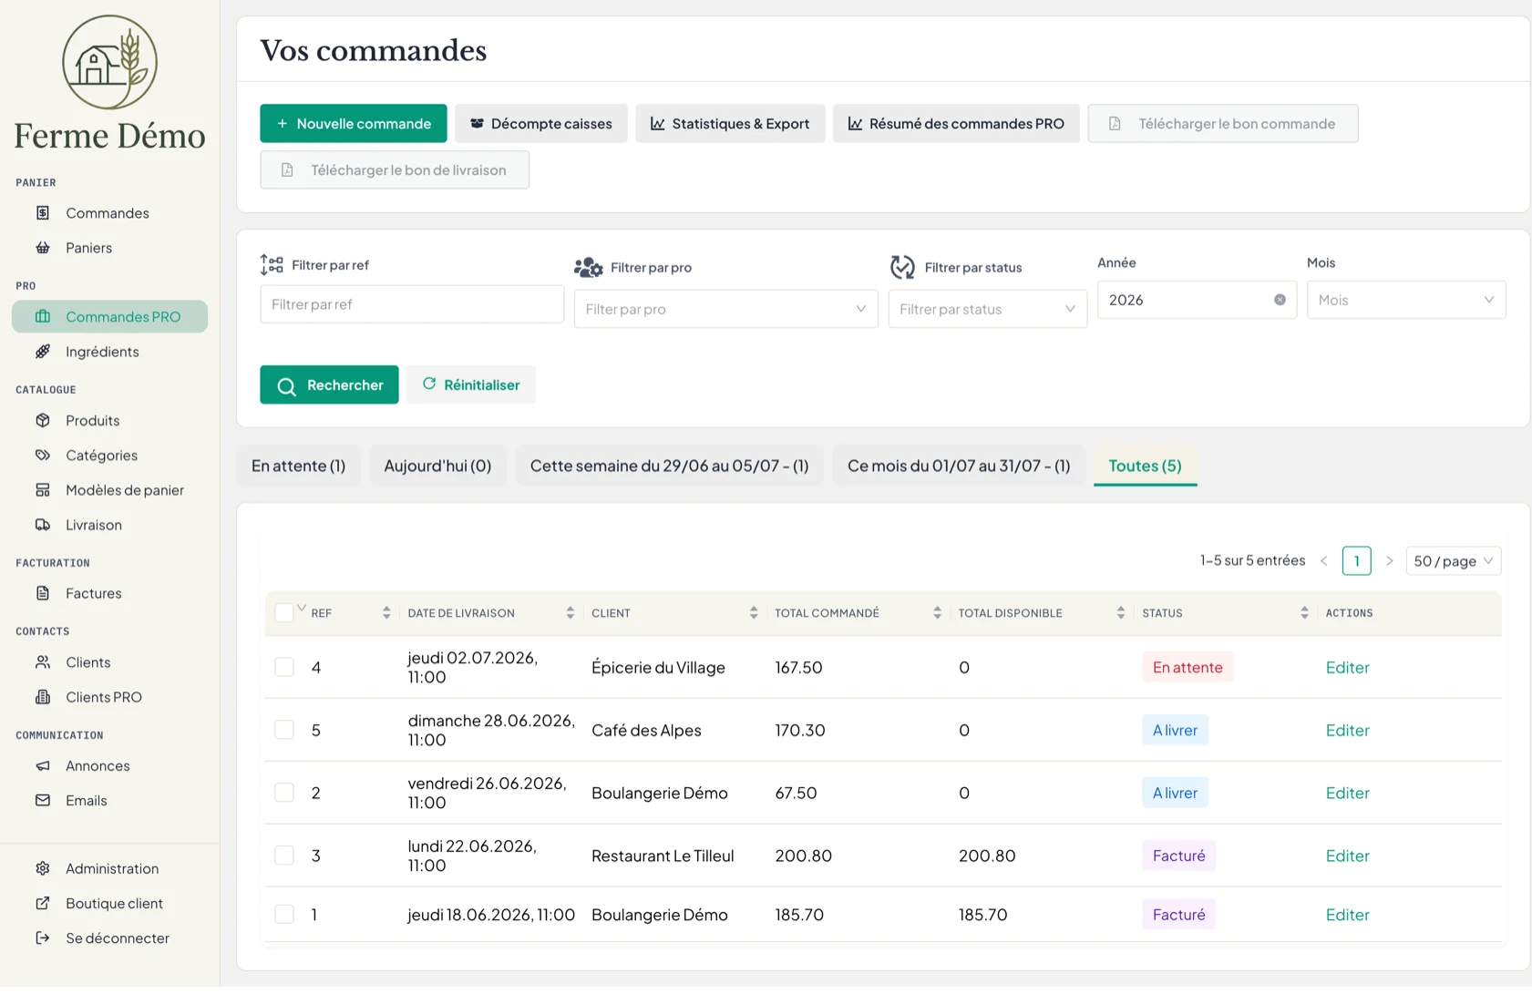Screen dimensions: 1532x994
Task: Edit the Épicerie du Village order
Action: coord(1347,667)
